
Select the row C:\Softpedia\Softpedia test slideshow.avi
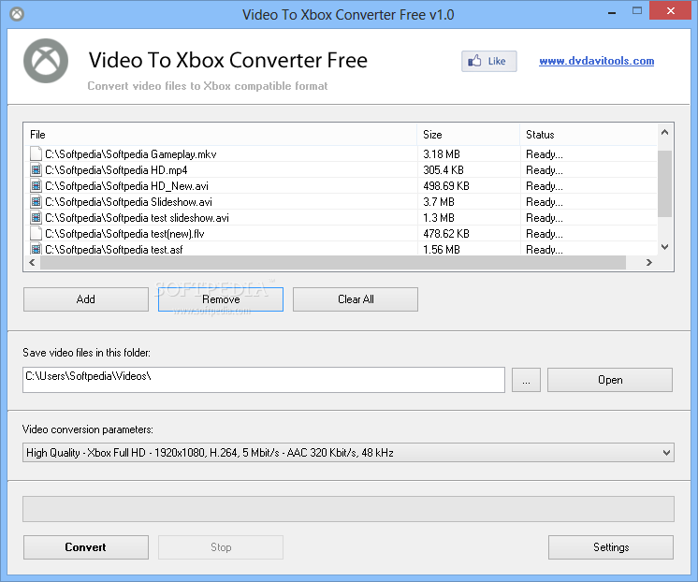341,218
